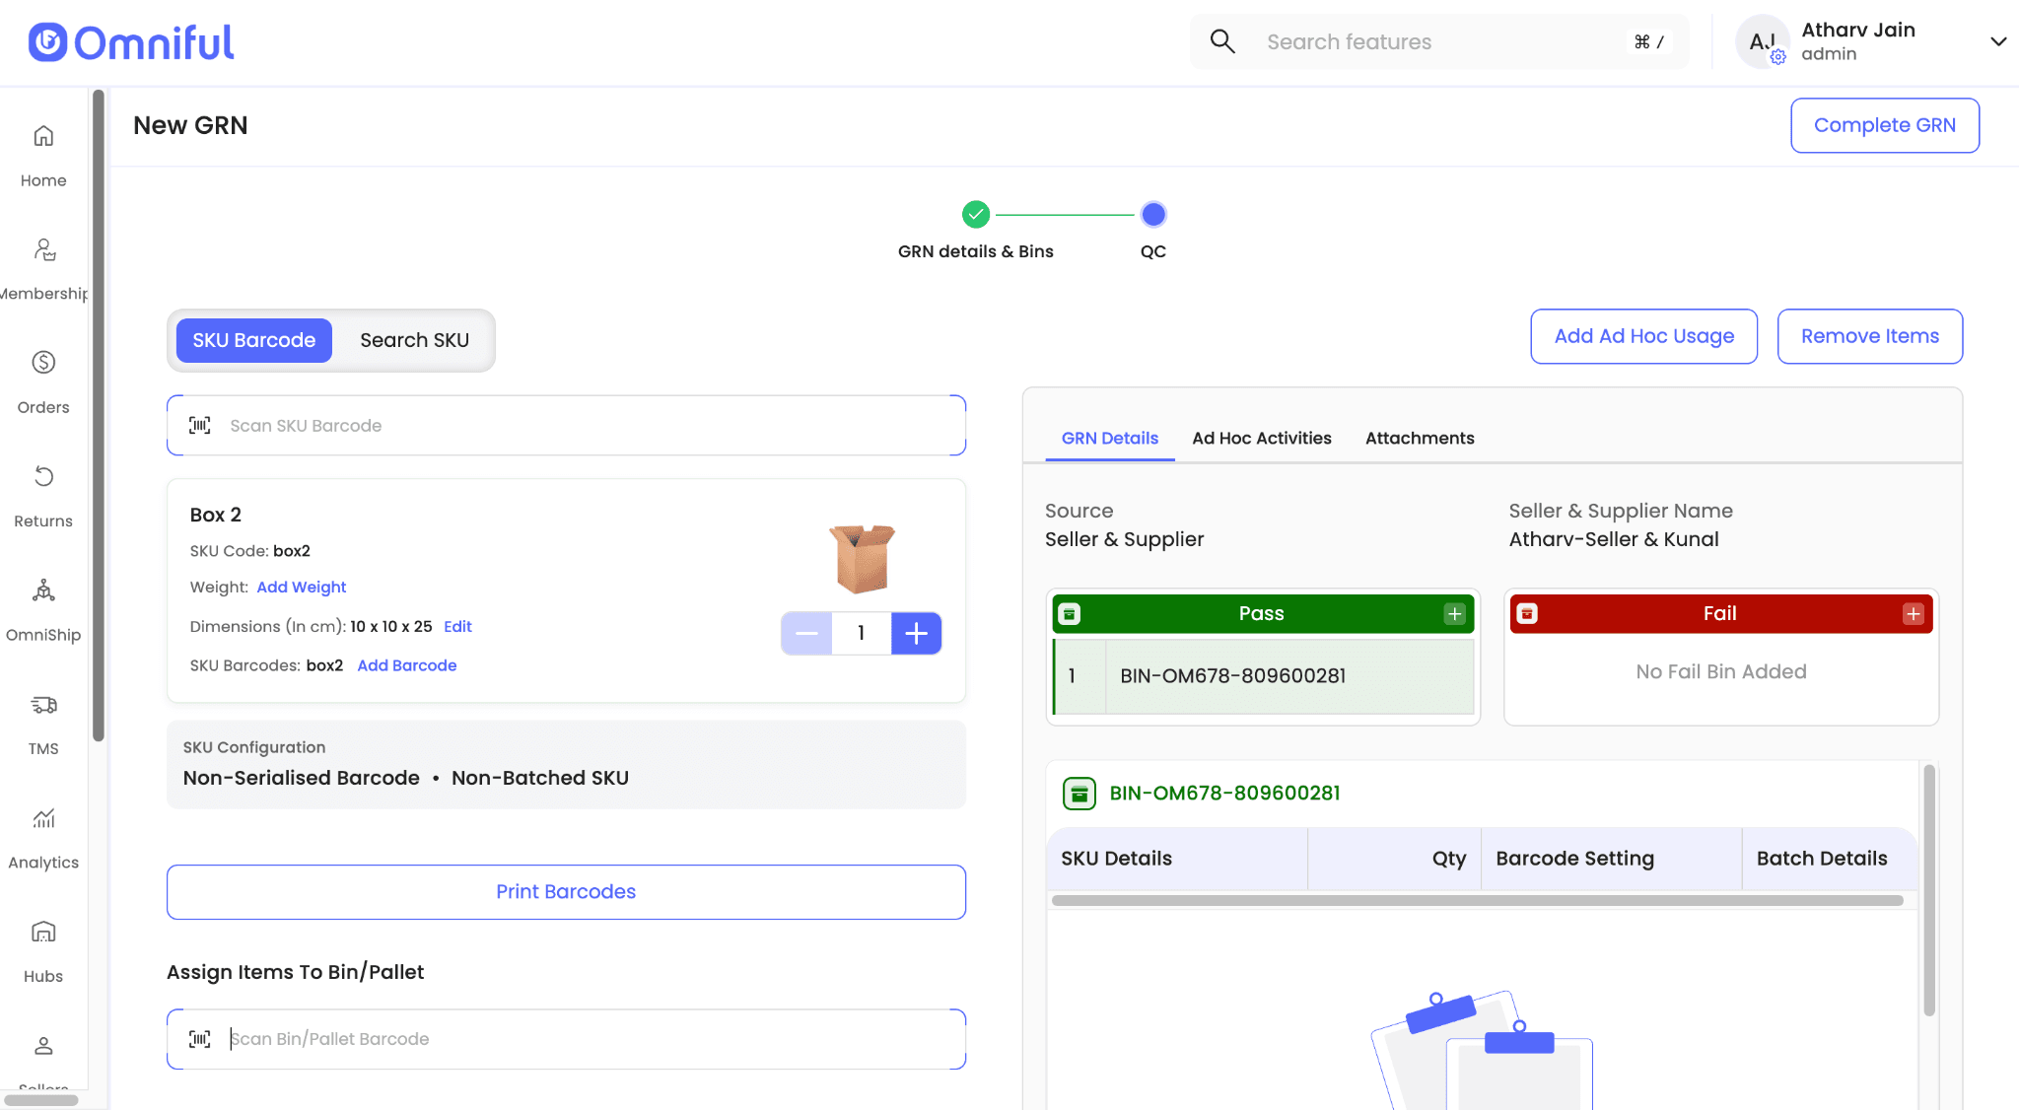
Task: Click the Complete GRN button
Action: 1884,125
